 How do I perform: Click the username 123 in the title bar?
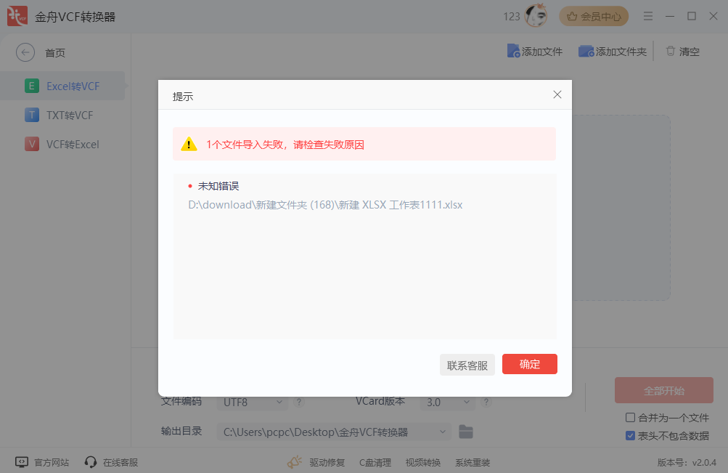(x=511, y=17)
